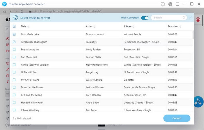Viewport: 204px width, 130px height.
Task: Click the 2 / 100 selected counter
Action: point(22,118)
